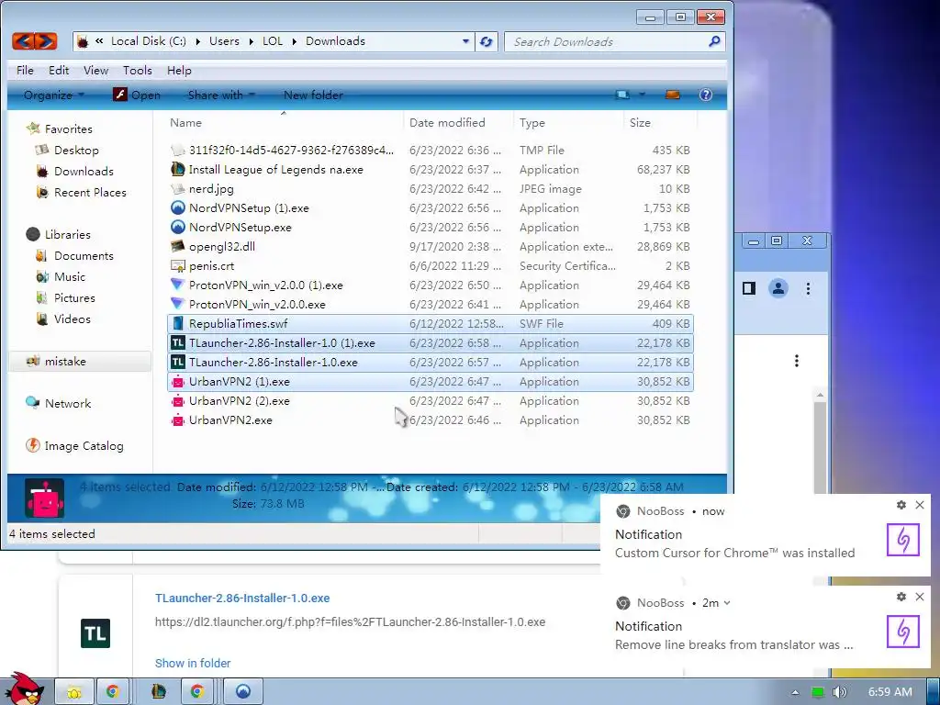The height and width of the screenshot is (705, 940).
Task: Select the ProtonVPN_win_v2.0.0 (1).exe icon
Action: [x=177, y=285]
